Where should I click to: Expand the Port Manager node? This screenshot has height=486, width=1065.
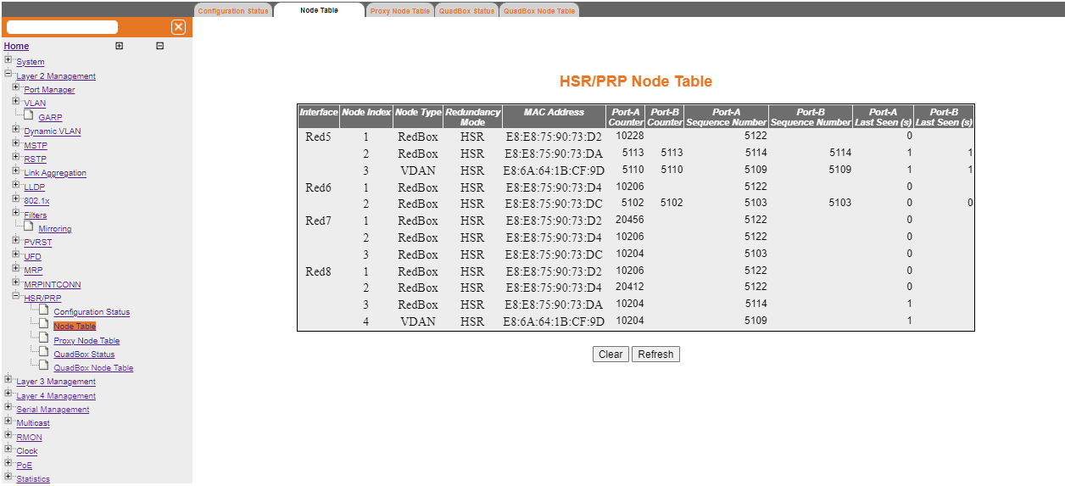tap(15, 88)
